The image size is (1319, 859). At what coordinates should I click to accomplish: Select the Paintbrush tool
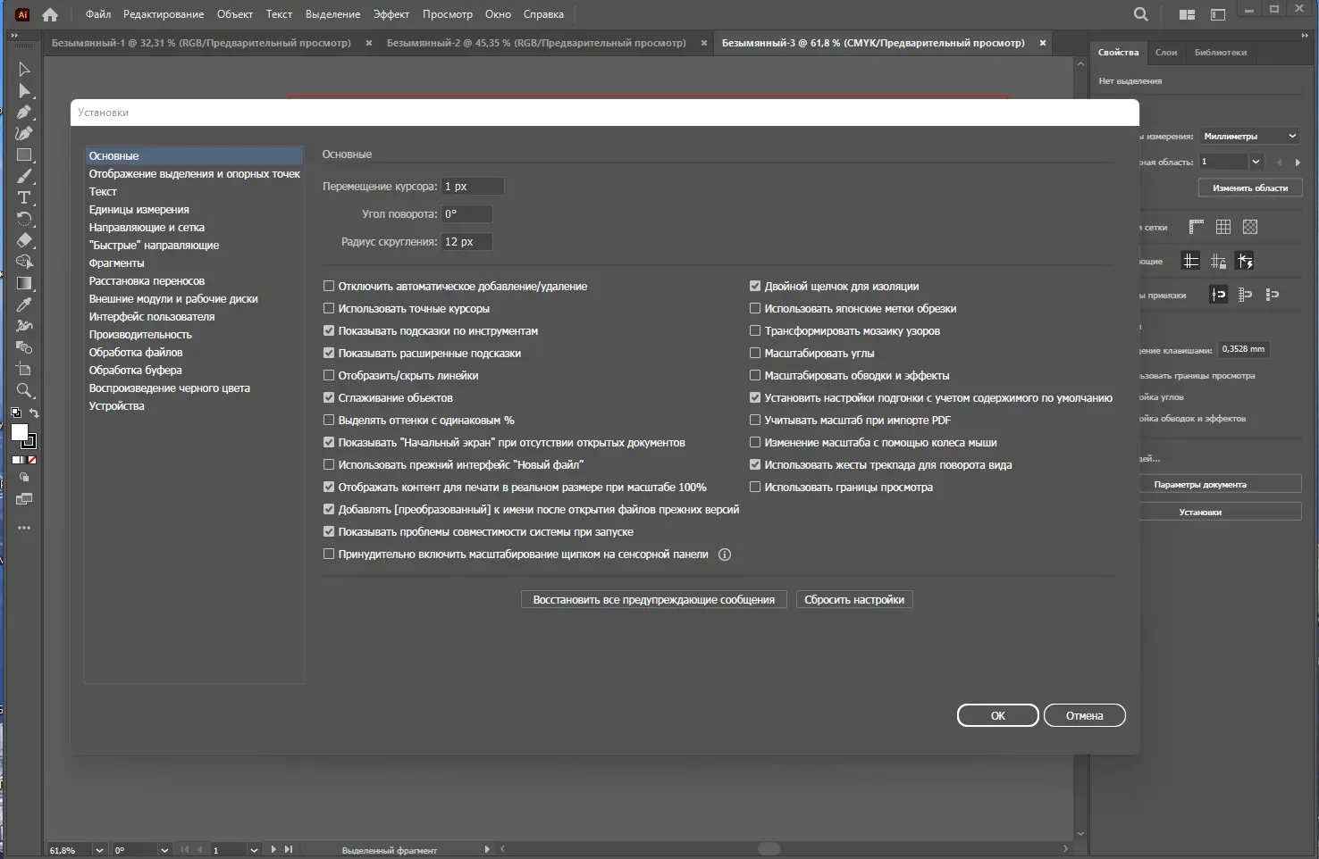pos(24,177)
